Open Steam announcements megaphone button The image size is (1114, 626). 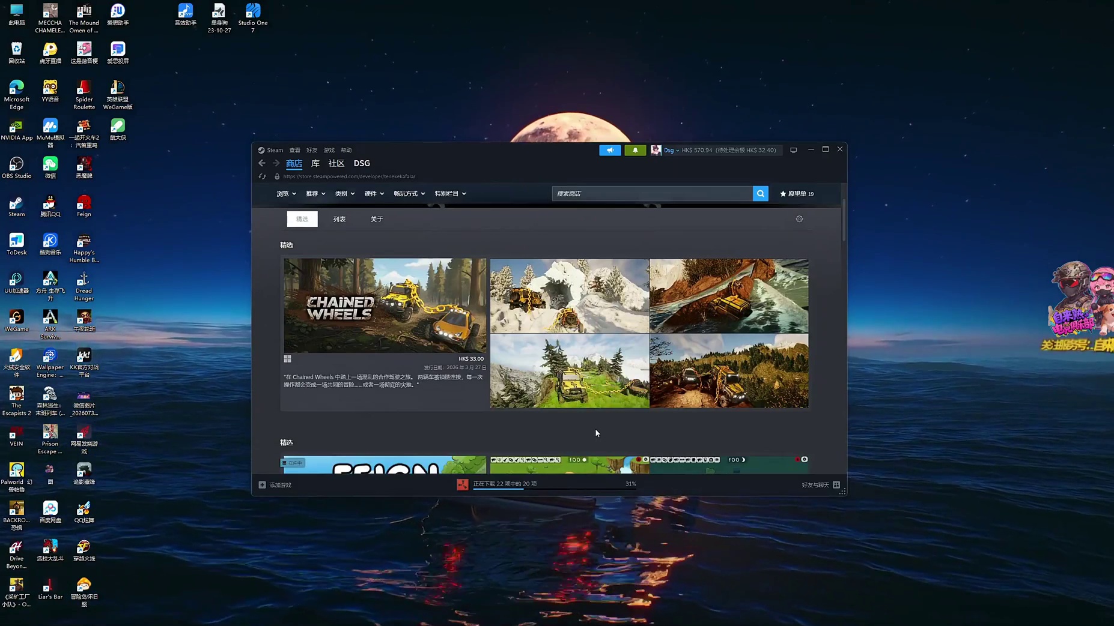tap(610, 150)
